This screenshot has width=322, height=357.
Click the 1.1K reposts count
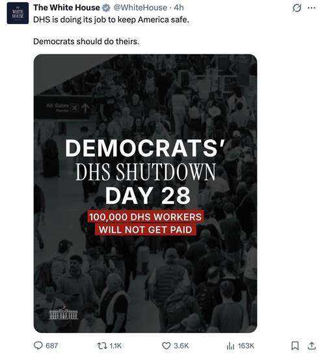116,346
